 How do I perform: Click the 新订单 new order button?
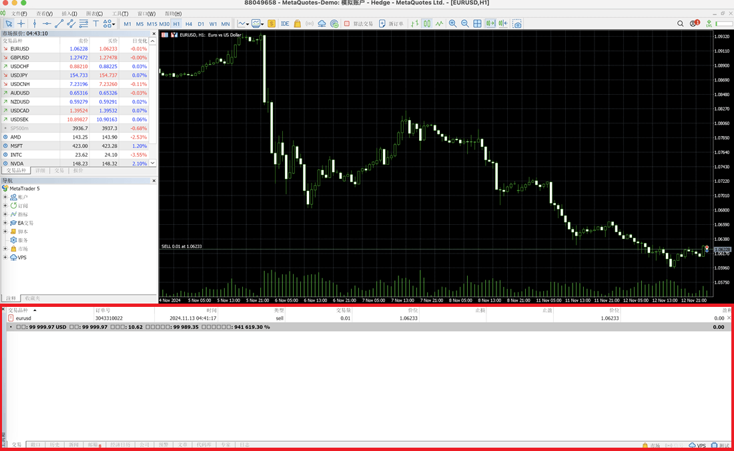391,24
